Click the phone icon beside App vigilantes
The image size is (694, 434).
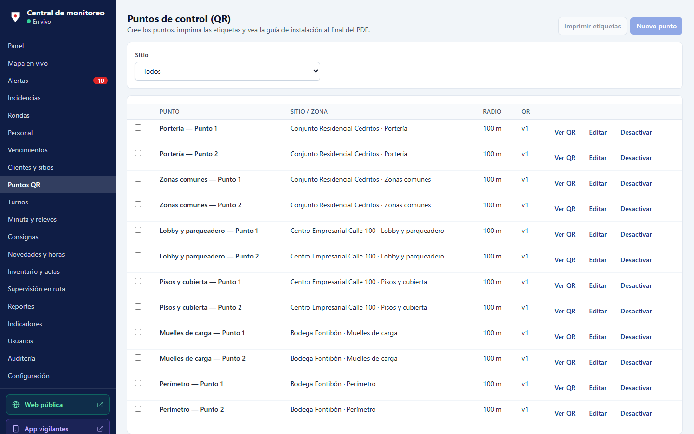16,429
